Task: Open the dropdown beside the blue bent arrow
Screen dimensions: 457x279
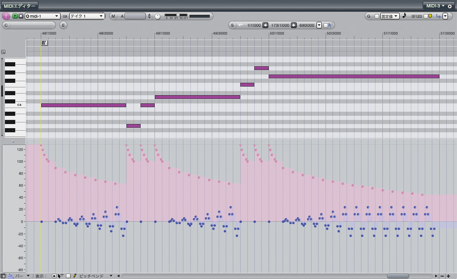Action: tap(445, 16)
